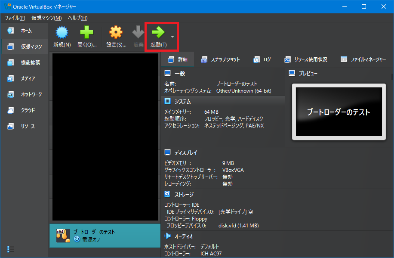Viewport: 394px width, 258px height.
Task: Click the プレビュー section header
Action: point(308,74)
